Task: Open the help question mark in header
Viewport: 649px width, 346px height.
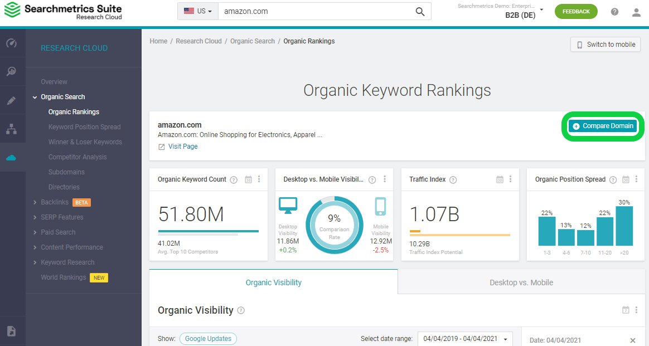Action: tap(614, 12)
